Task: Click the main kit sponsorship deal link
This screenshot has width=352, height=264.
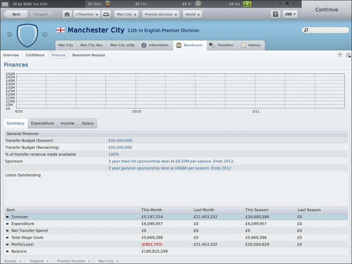Action: click(171, 161)
